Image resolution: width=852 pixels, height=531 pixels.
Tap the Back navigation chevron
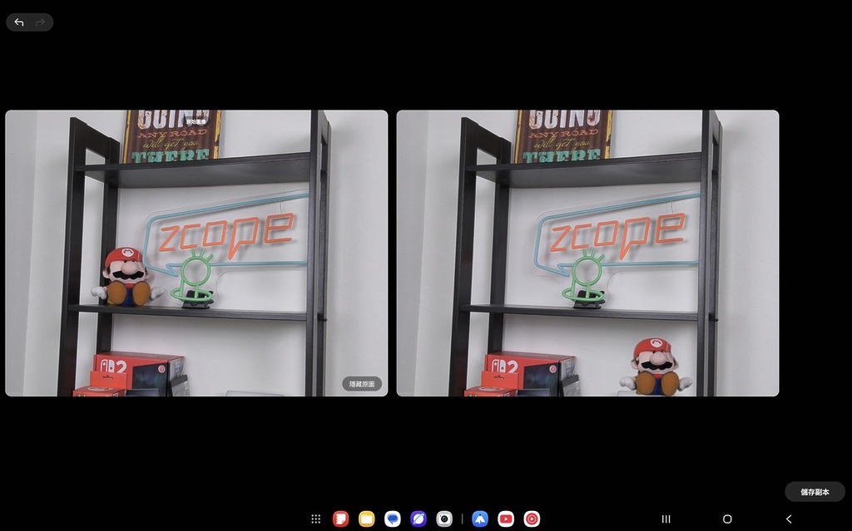coord(789,519)
